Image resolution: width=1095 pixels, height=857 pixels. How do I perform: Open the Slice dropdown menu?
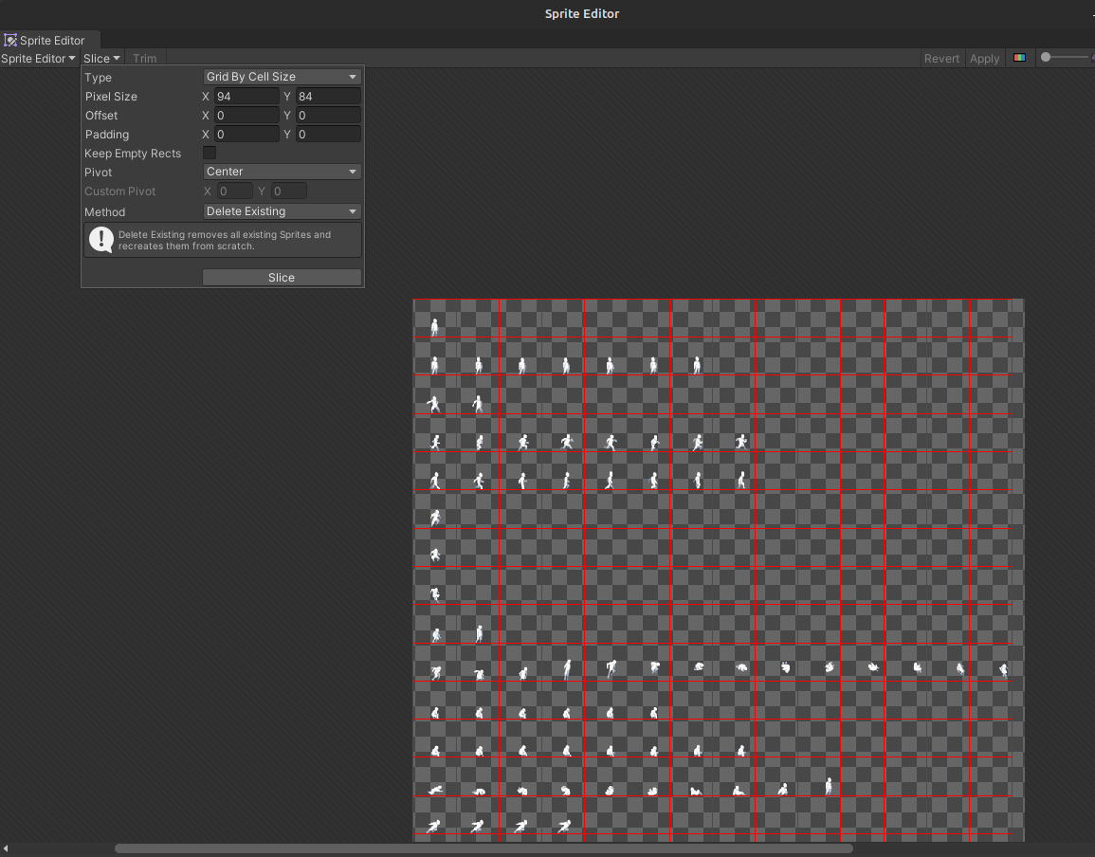pyautogui.click(x=101, y=59)
